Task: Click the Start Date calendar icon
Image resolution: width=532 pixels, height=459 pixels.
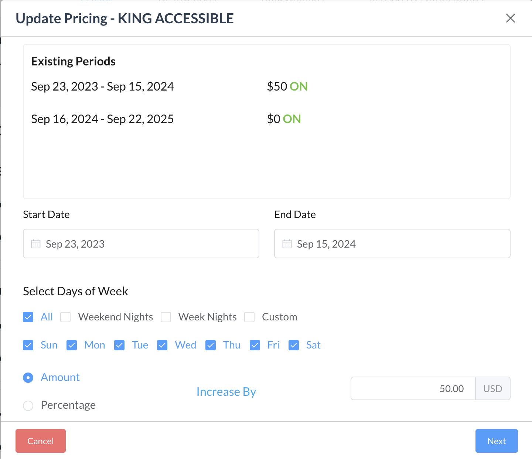Action: pyautogui.click(x=36, y=244)
